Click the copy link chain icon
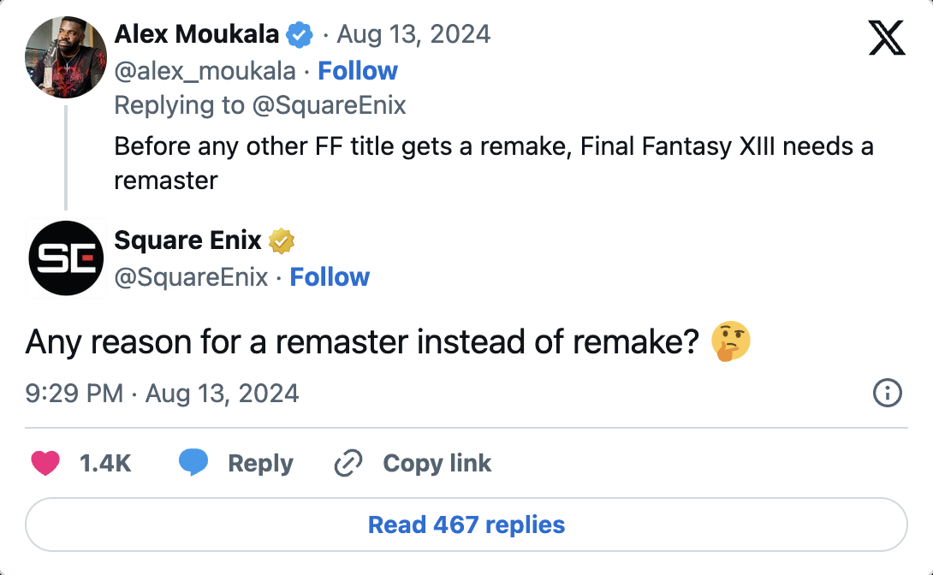Image resolution: width=933 pixels, height=575 pixels. point(348,464)
